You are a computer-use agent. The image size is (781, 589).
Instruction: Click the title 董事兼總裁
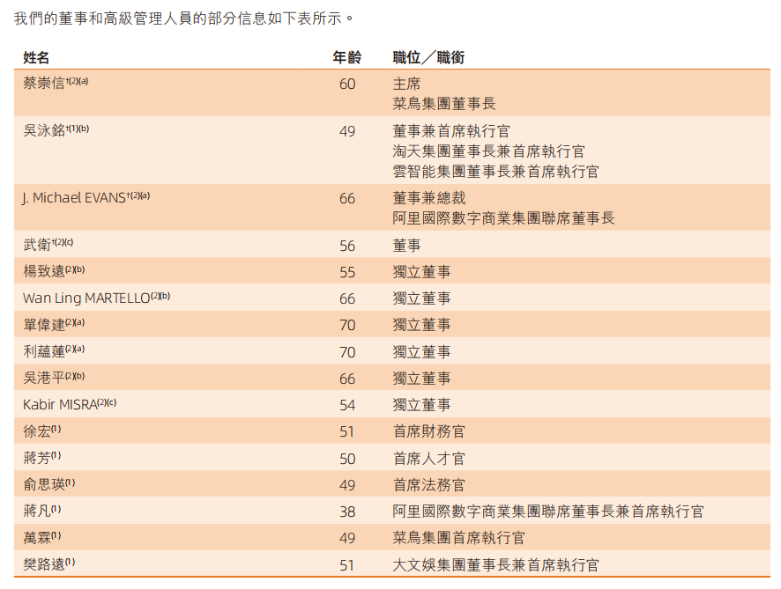pos(429,198)
